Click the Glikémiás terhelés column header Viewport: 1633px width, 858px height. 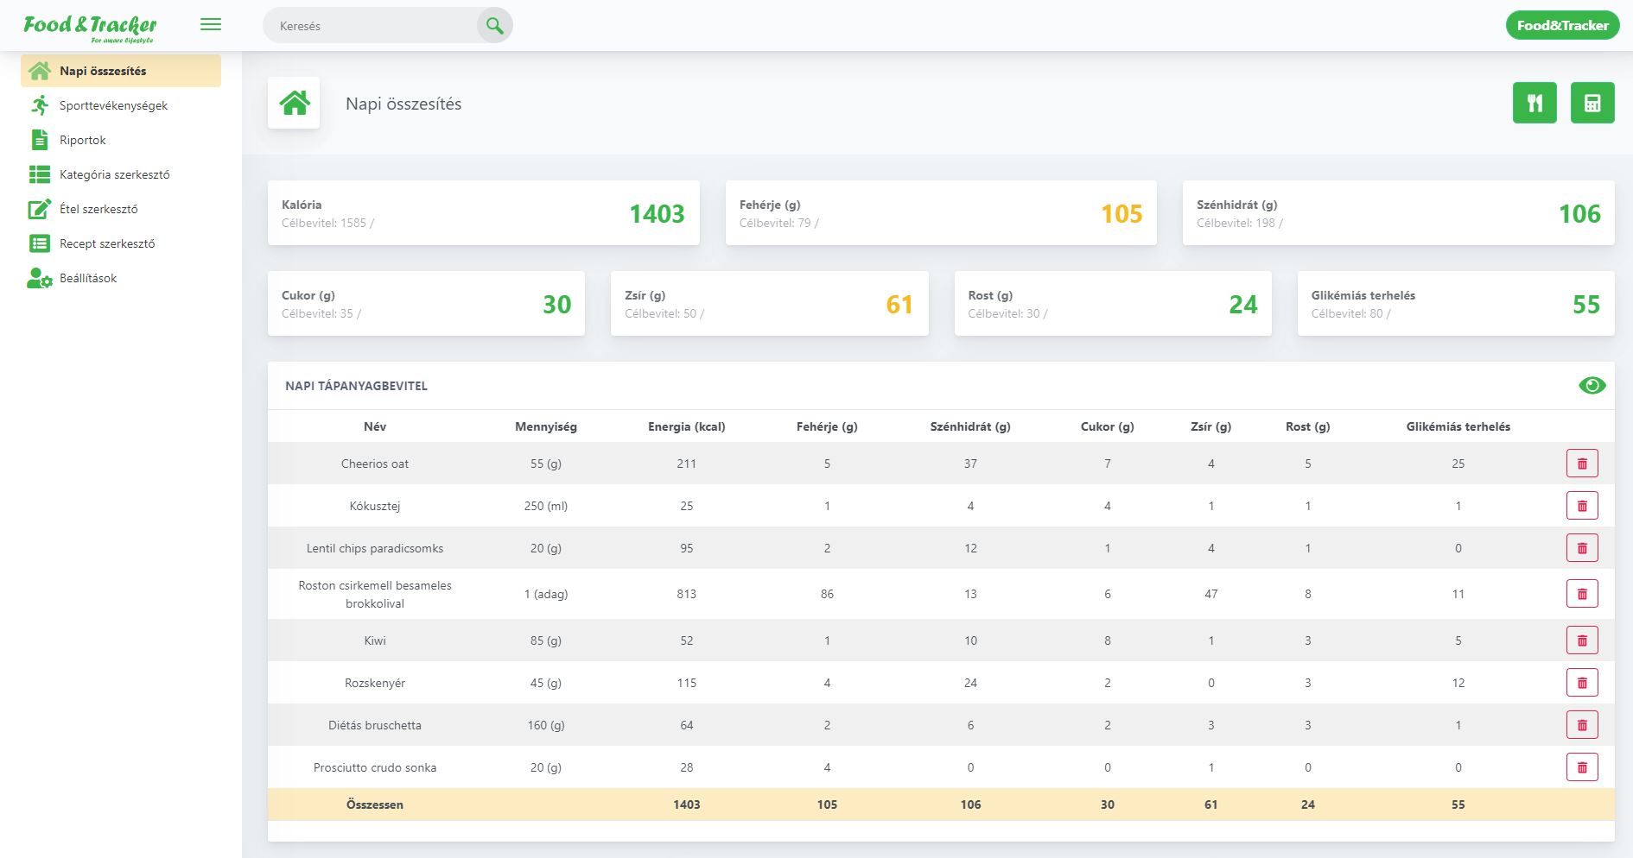point(1458,426)
